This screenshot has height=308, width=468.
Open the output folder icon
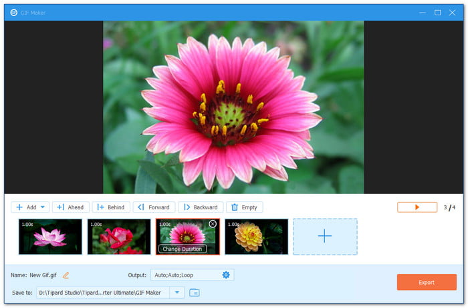(195, 293)
